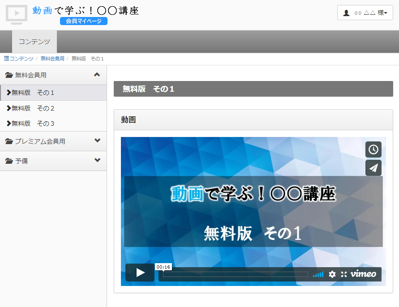Click the プレミアム会員用 folder icon
The width and height of the screenshot is (399, 307).
[9, 141]
